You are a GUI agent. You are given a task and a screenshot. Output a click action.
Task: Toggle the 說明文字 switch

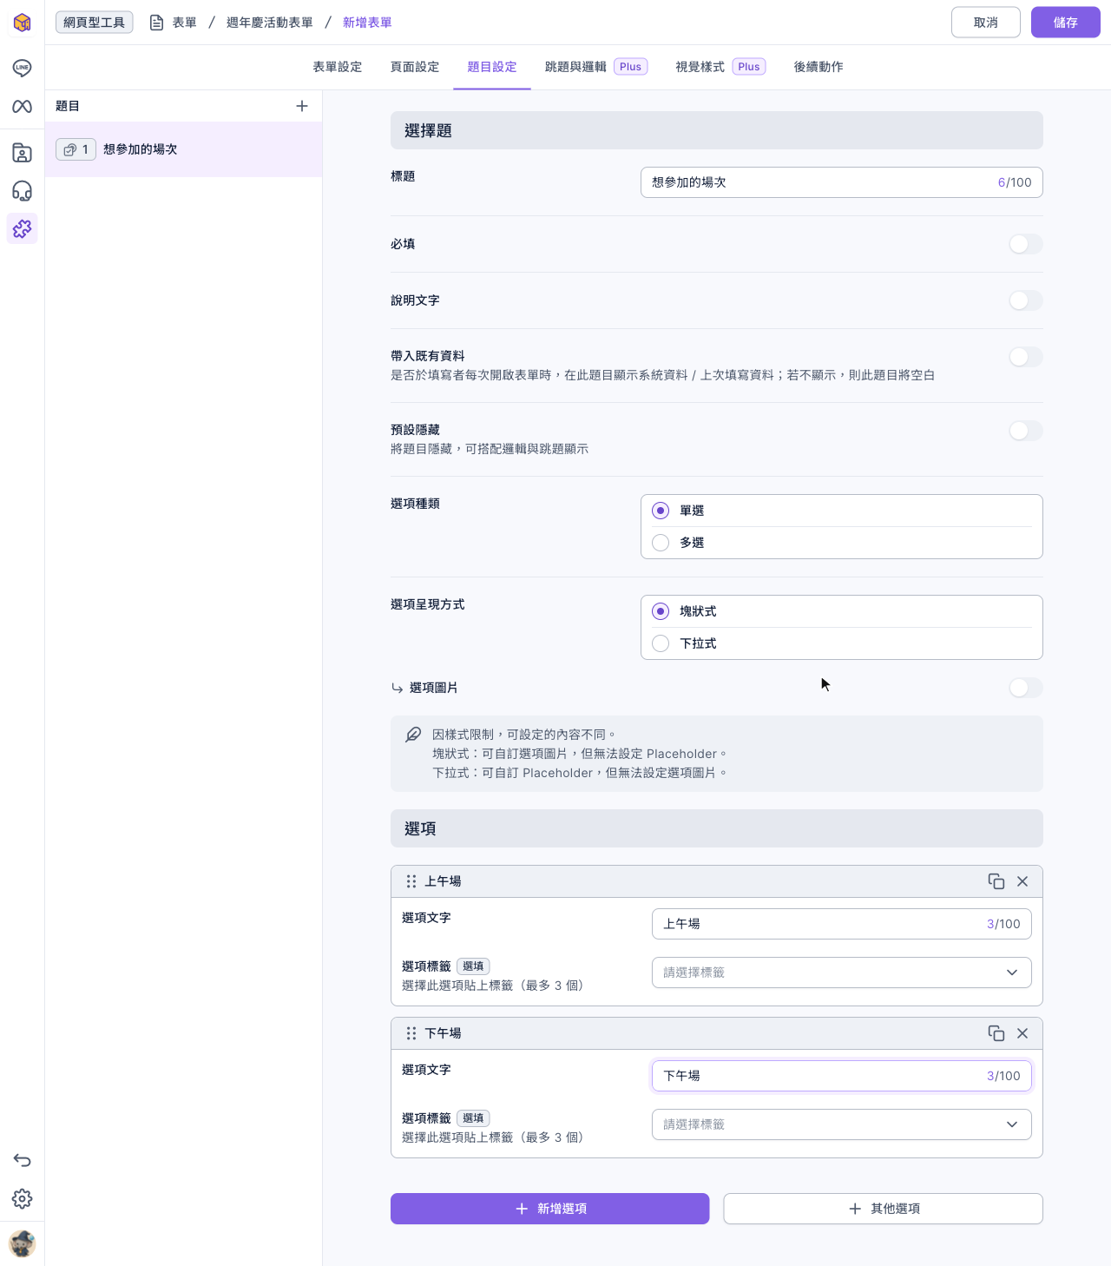(1026, 300)
